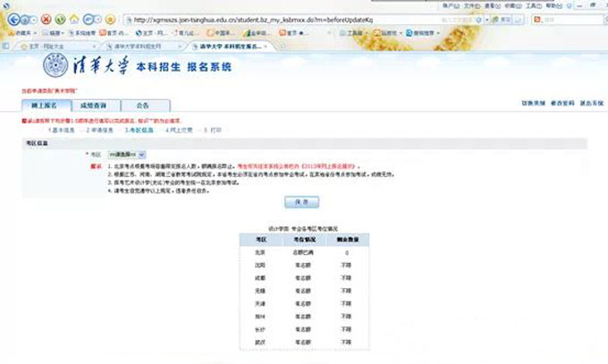Open the history dropdown beside forward arrow
Screen dimensions: 608x364
(34, 20)
